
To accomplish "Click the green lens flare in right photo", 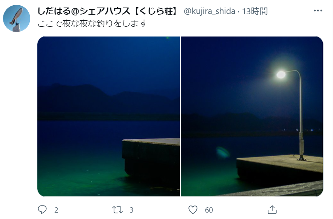I will click(223, 152).
